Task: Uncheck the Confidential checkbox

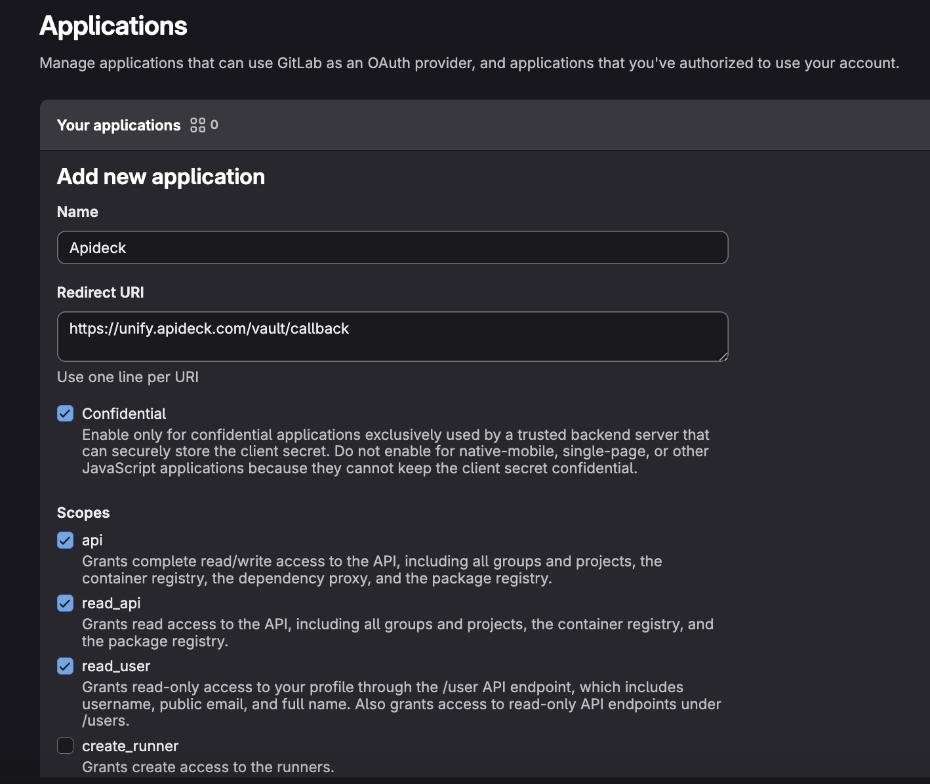Action: pyautogui.click(x=65, y=413)
